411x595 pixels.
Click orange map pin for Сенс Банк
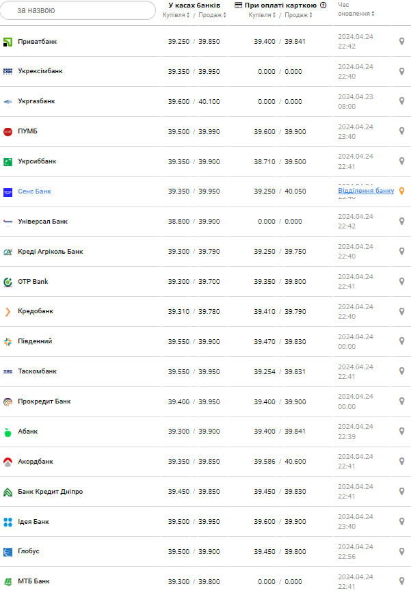tap(401, 191)
